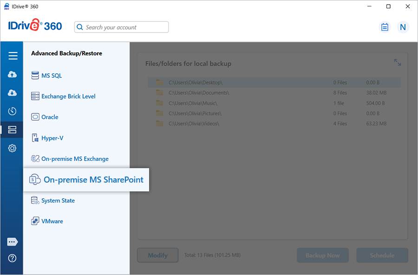Click the Search your account field

(x=122, y=27)
